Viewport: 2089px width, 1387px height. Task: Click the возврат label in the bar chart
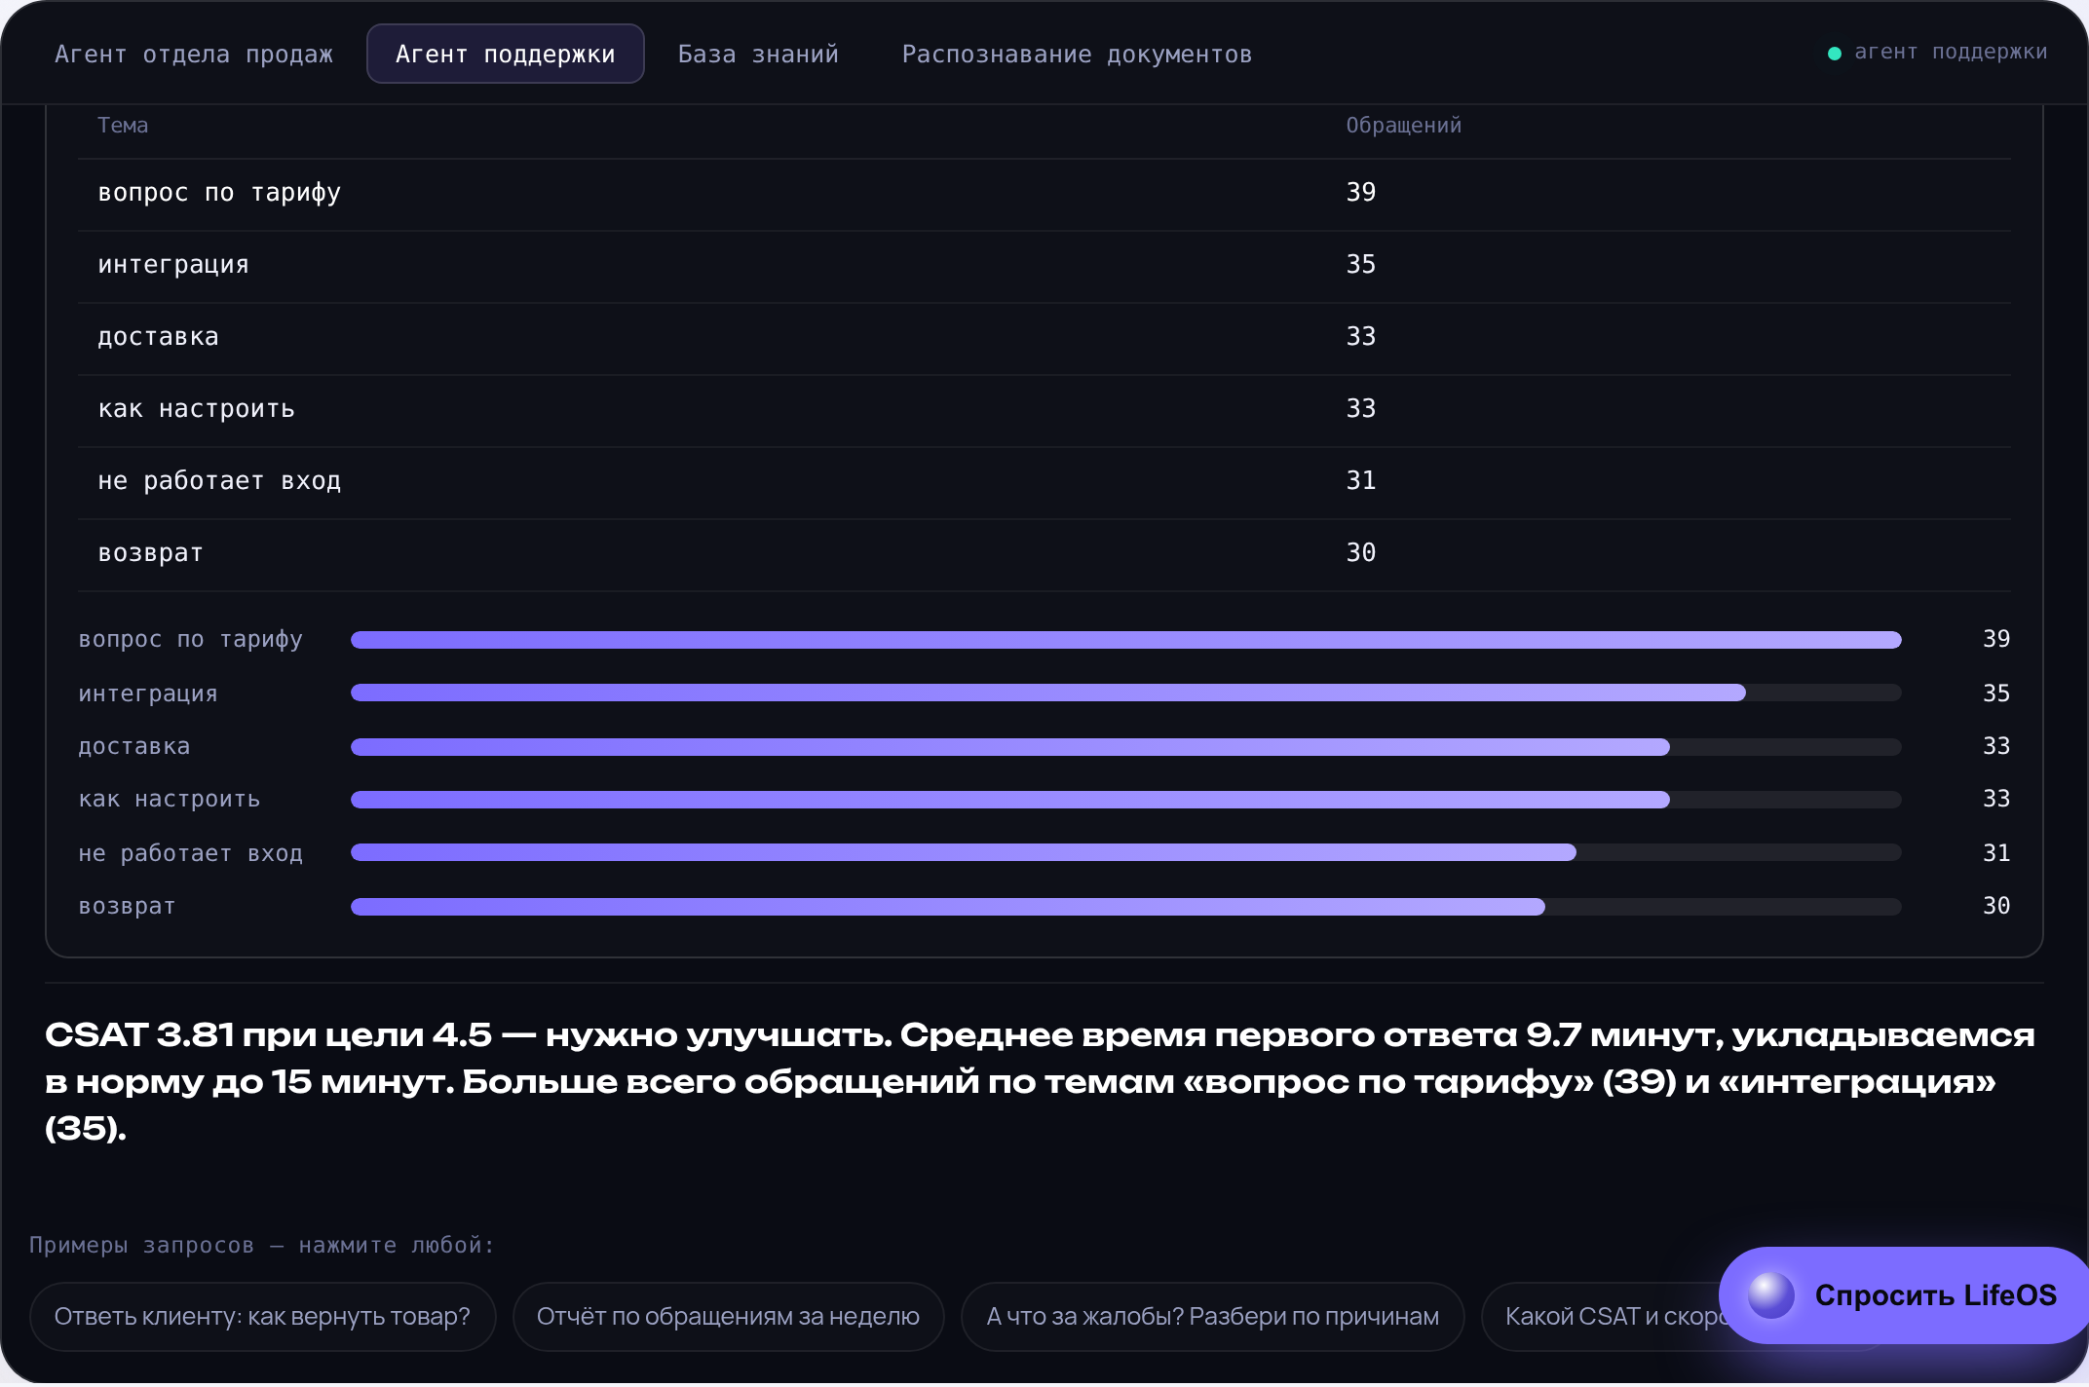[127, 907]
